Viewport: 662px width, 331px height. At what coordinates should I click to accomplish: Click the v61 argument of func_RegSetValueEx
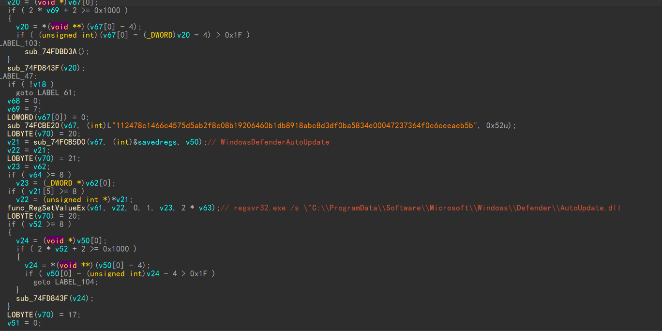pos(94,208)
